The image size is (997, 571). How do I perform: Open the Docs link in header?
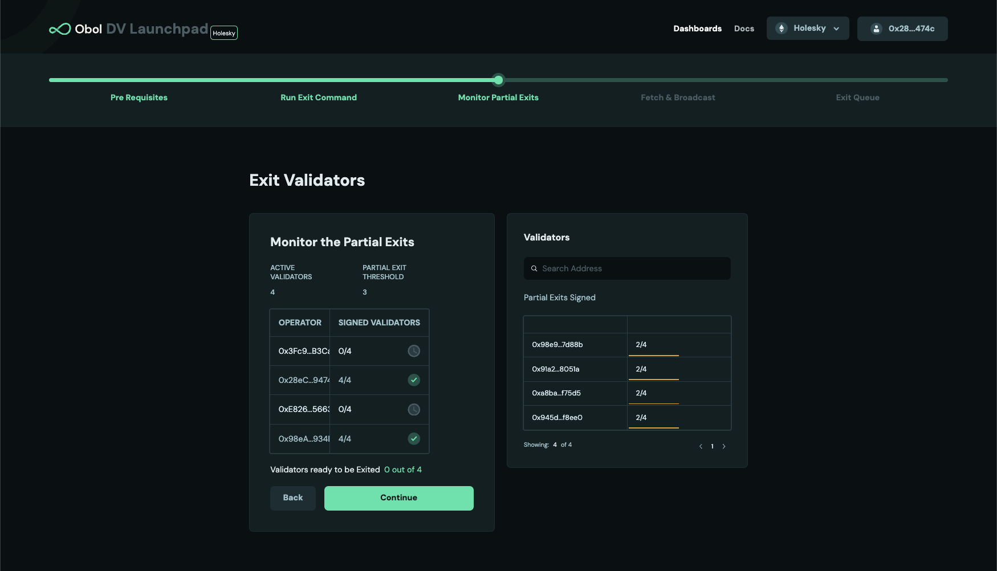pos(744,28)
